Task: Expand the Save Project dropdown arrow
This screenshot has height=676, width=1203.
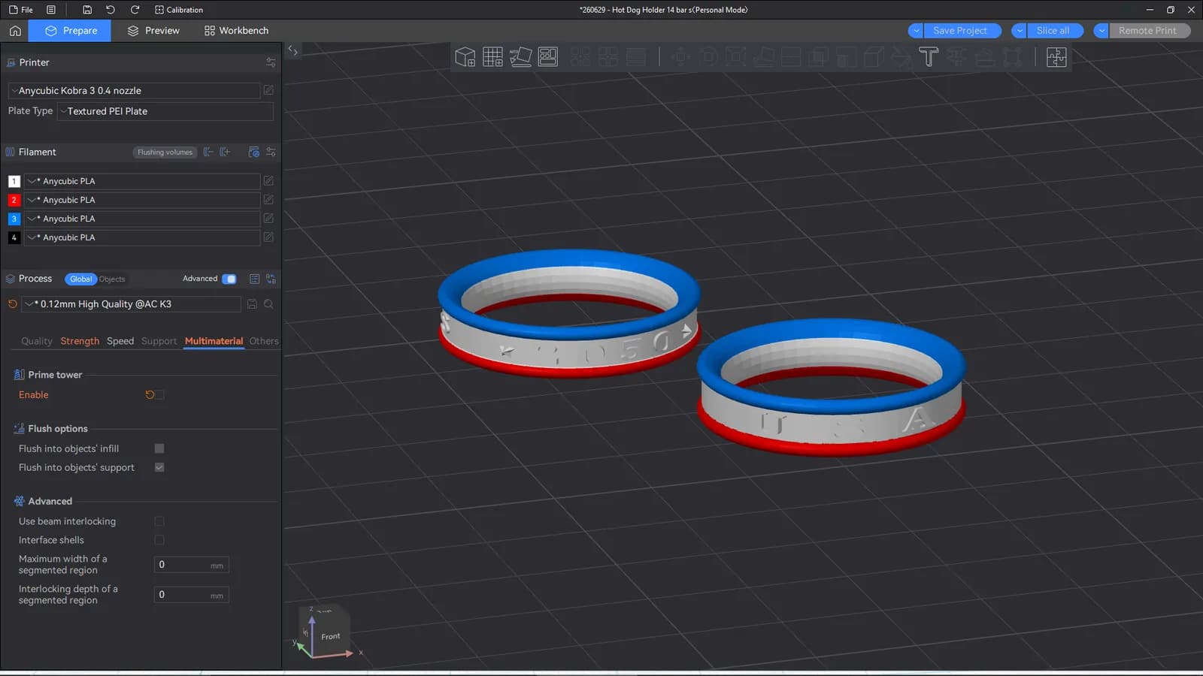Action: (x=916, y=31)
